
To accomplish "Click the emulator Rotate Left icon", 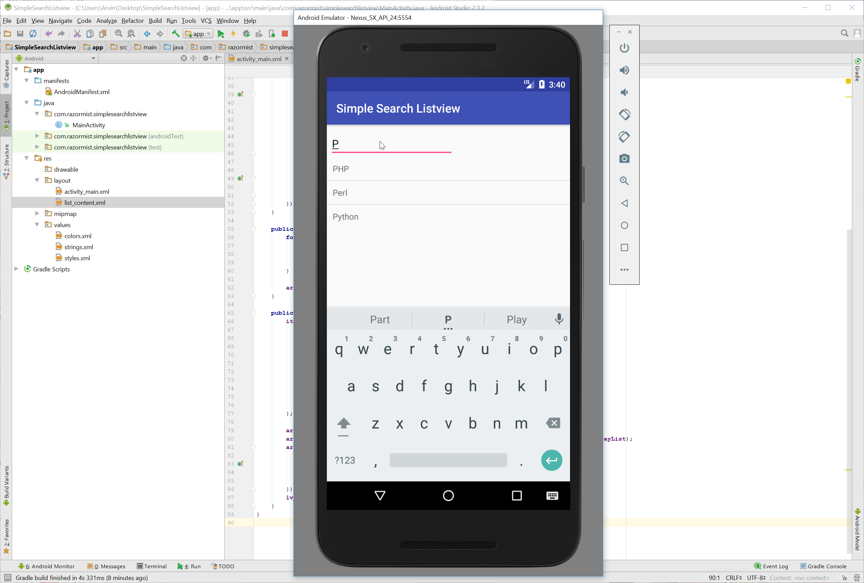I will [624, 115].
